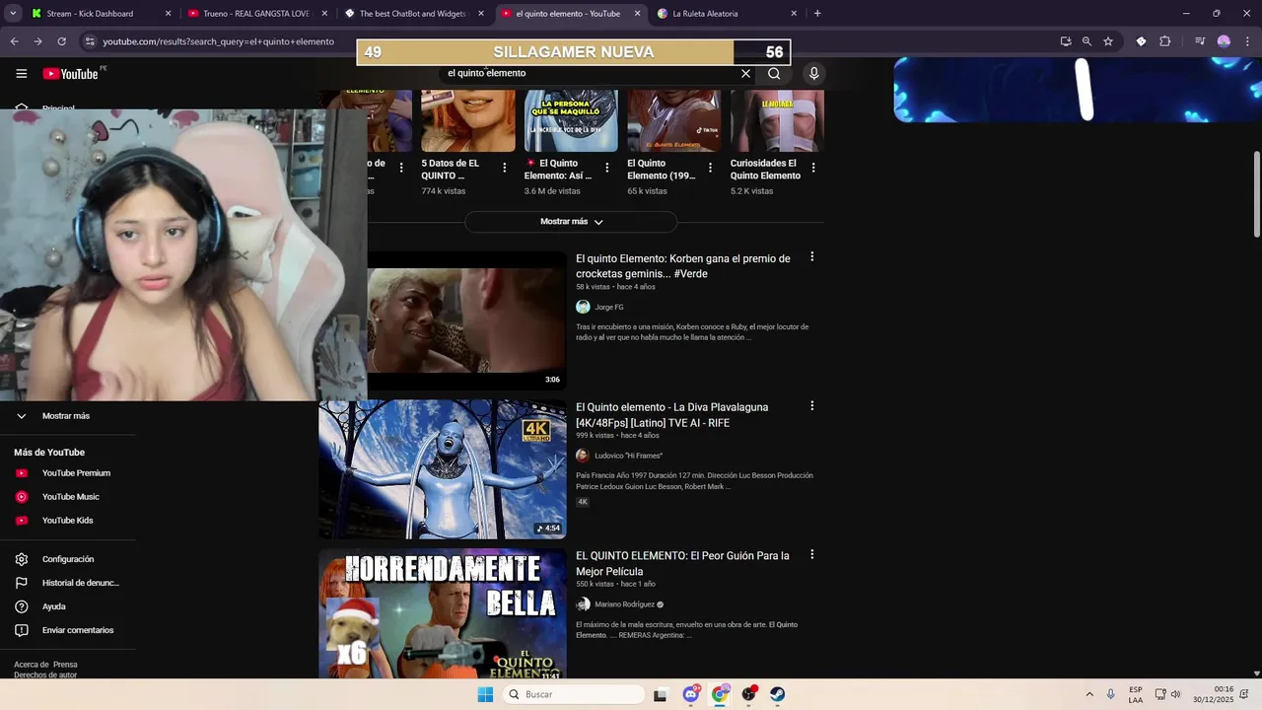
Task: Go to the YouTube home logo
Action: coord(70,74)
